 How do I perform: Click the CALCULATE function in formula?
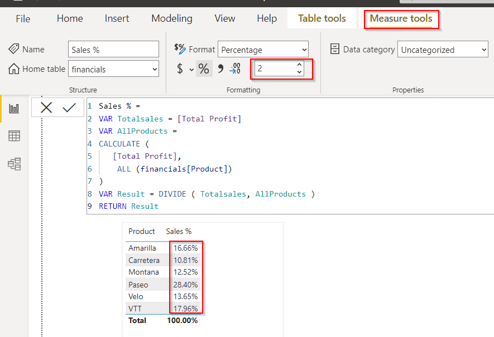(119, 144)
